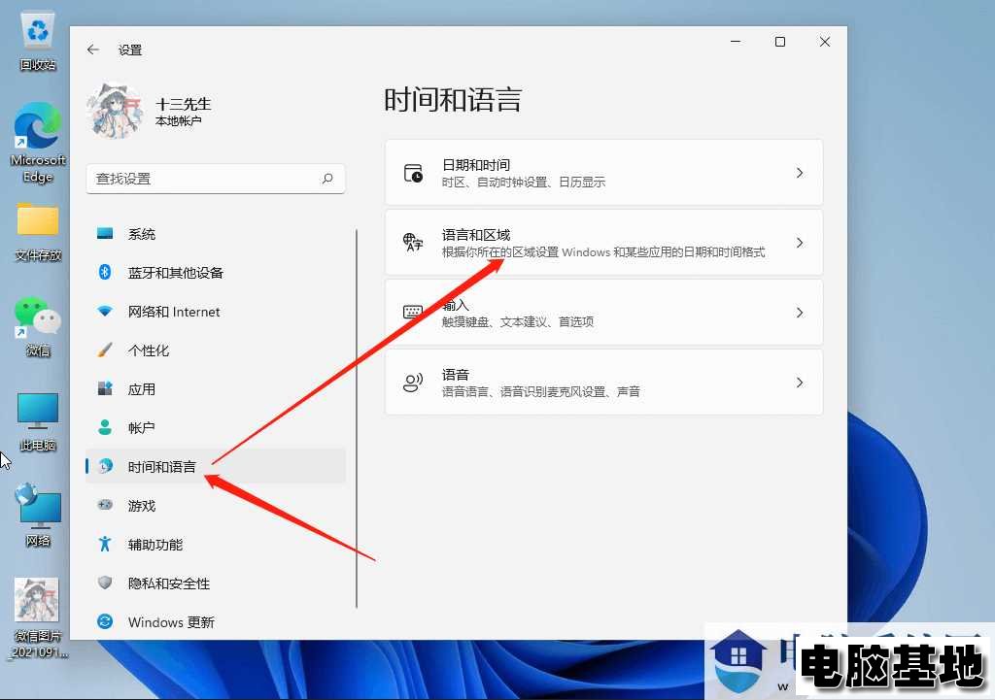The width and height of the screenshot is (995, 700).
Task: Open 系统 settings category
Action: click(216, 234)
